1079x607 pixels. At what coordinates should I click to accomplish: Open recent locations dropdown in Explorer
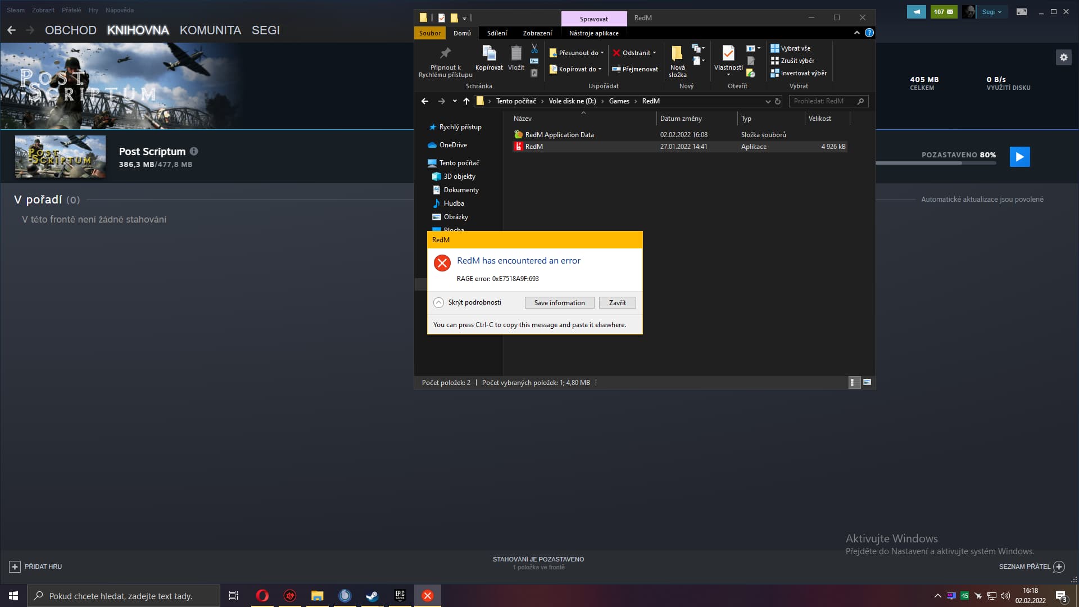[455, 101]
